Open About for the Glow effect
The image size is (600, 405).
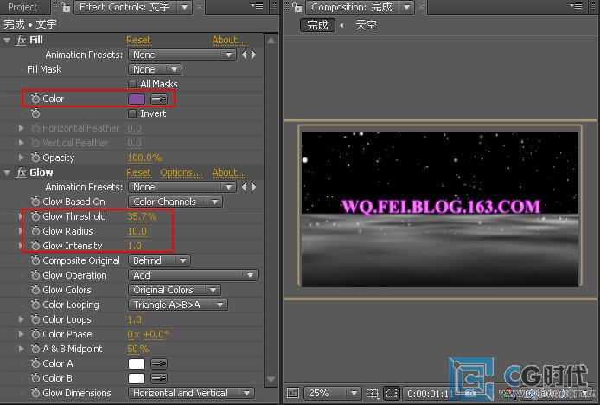[230, 173]
